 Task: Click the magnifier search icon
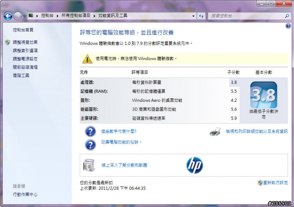pyautogui.click(x=287, y=16)
